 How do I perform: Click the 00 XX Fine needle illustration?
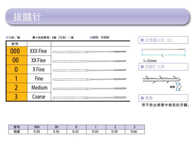tap(89, 61)
